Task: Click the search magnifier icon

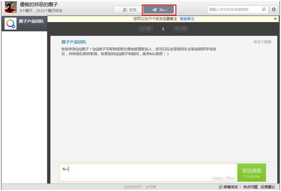Action: 264,10
